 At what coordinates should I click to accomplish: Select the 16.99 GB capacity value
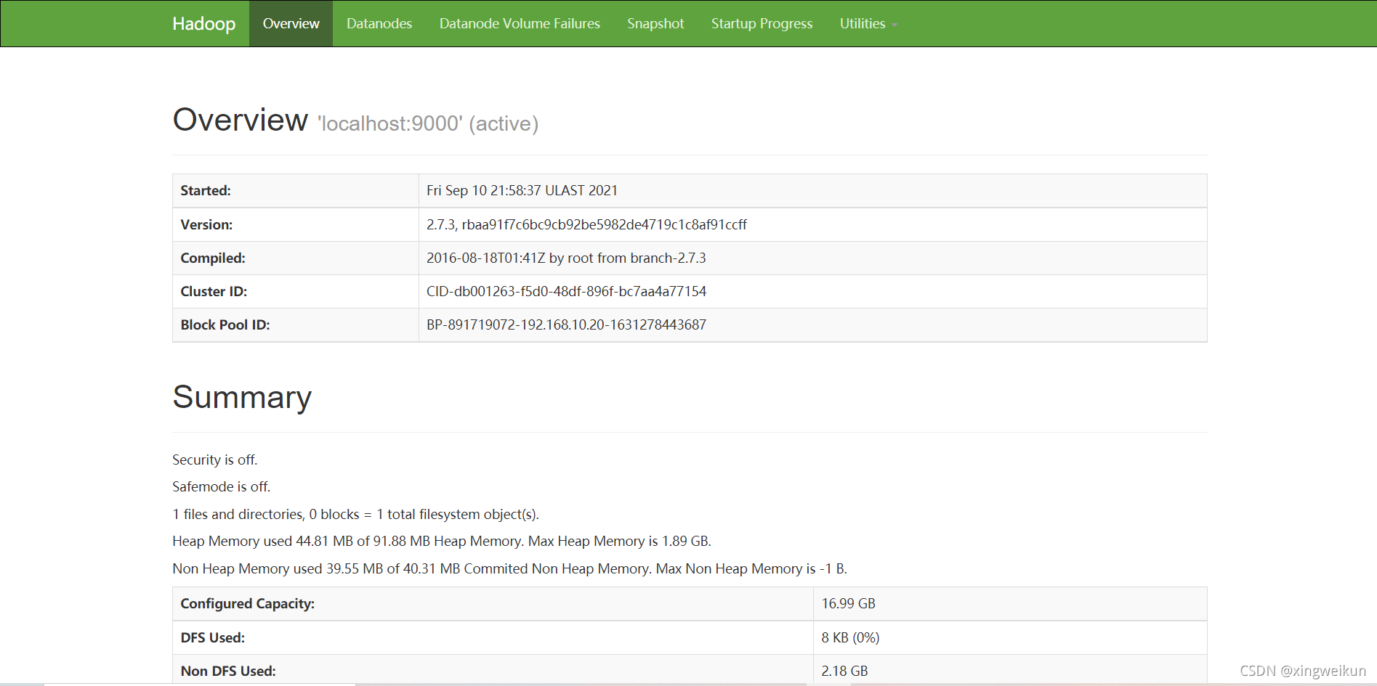pos(848,603)
